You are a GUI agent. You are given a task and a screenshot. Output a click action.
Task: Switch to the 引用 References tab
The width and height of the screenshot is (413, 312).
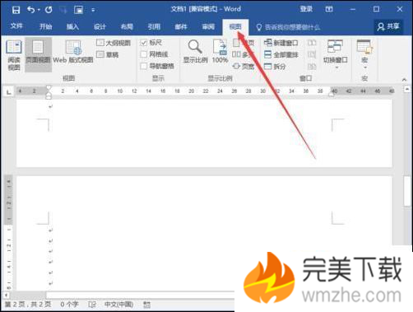point(154,26)
